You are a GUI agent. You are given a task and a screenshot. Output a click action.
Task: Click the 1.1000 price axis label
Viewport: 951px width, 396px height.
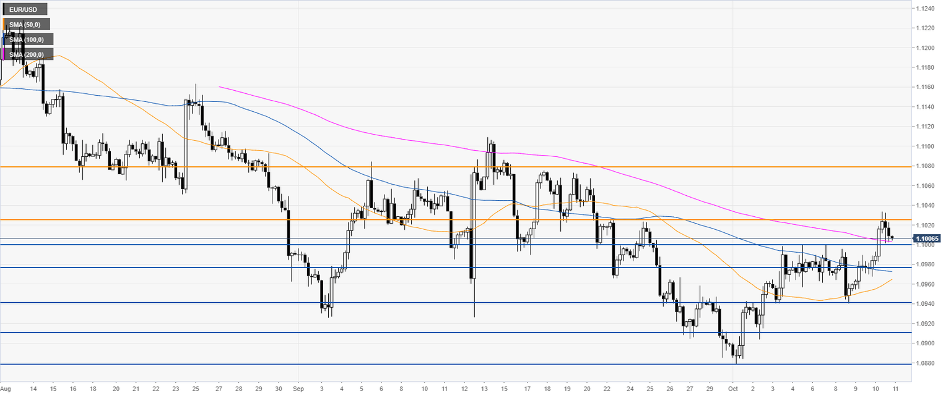click(x=927, y=245)
